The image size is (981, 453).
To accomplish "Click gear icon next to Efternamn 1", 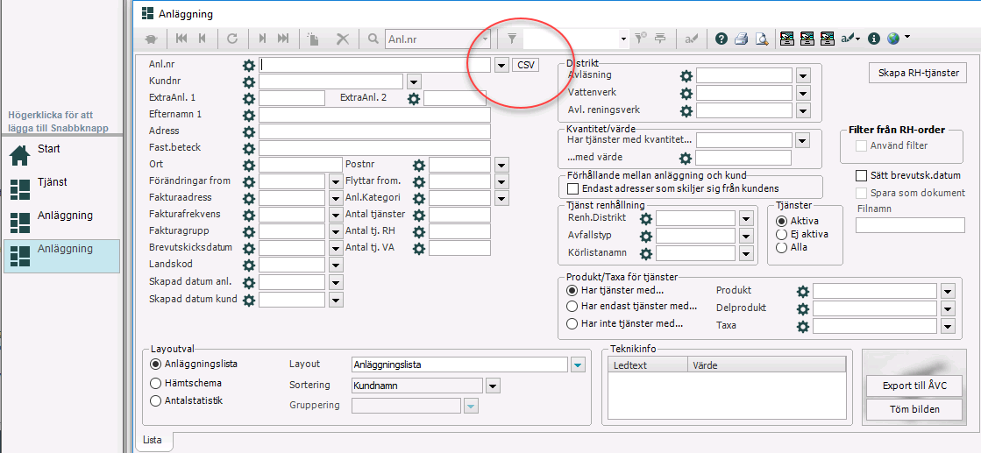I will (249, 115).
